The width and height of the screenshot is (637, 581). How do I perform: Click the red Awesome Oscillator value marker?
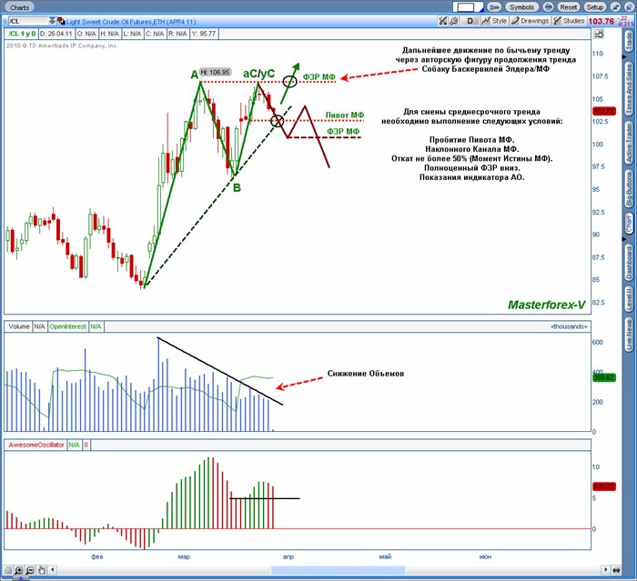[x=604, y=486]
